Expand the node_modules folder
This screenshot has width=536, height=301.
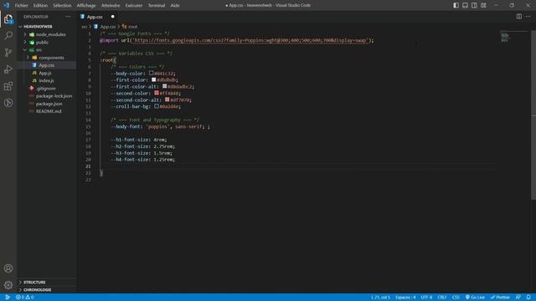[47, 34]
